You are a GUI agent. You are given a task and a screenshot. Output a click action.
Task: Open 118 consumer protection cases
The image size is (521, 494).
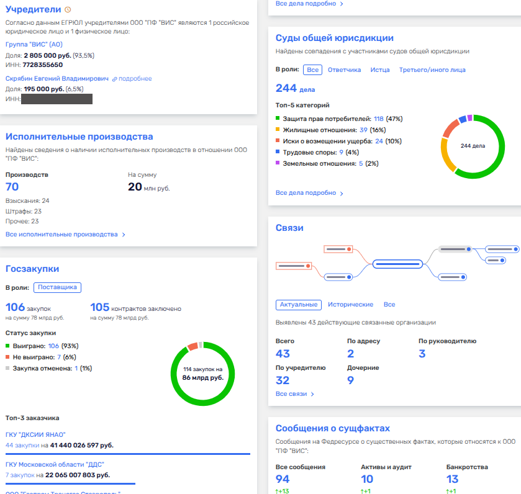pyautogui.click(x=378, y=119)
